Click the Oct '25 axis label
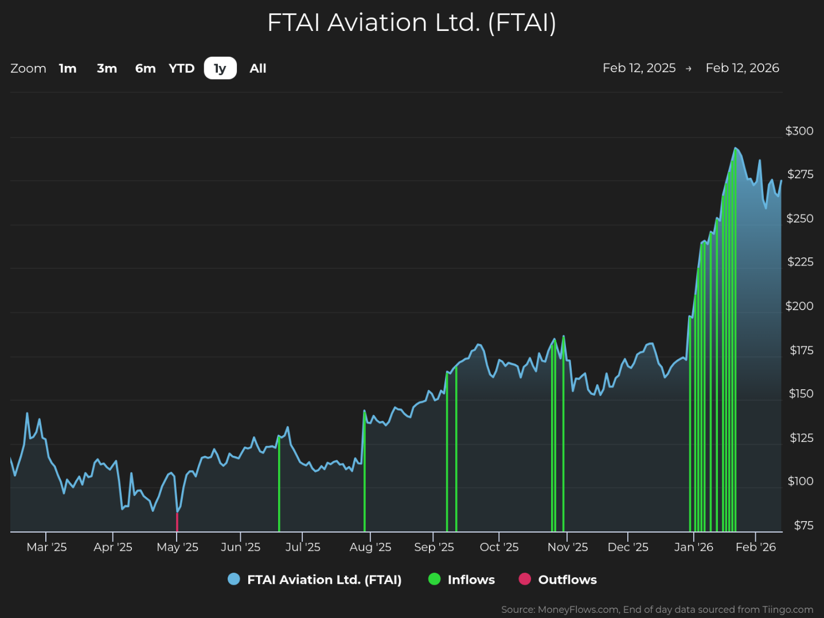 tap(499, 547)
